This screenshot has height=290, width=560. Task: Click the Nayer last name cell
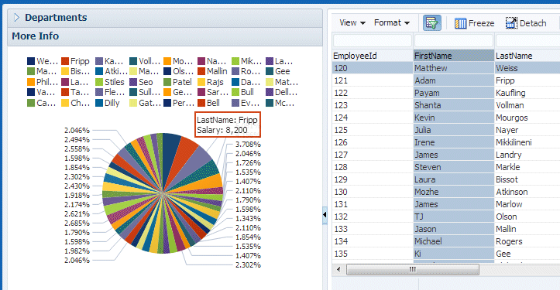tap(527, 130)
